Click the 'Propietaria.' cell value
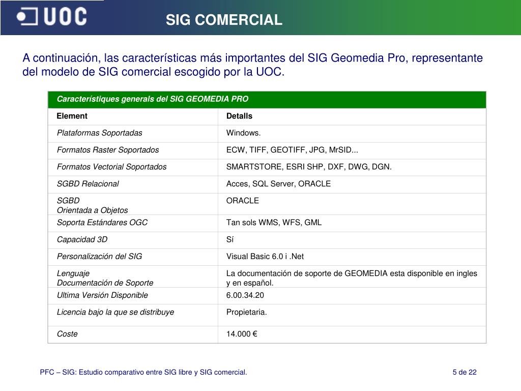Screen dimensions: 521x391 (247, 312)
